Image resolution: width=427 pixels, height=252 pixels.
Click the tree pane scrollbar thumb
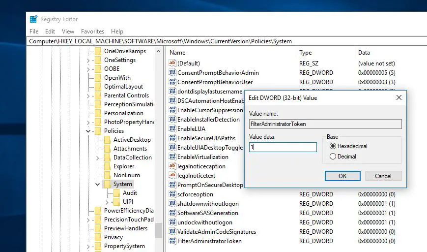pos(158,230)
